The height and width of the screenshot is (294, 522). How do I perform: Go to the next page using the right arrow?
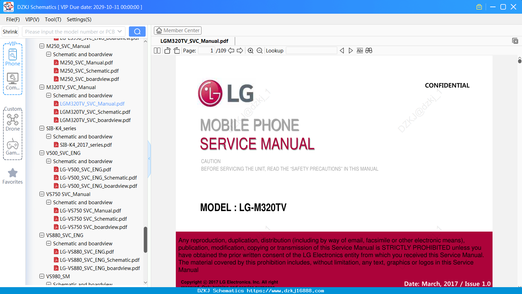tap(240, 51)
